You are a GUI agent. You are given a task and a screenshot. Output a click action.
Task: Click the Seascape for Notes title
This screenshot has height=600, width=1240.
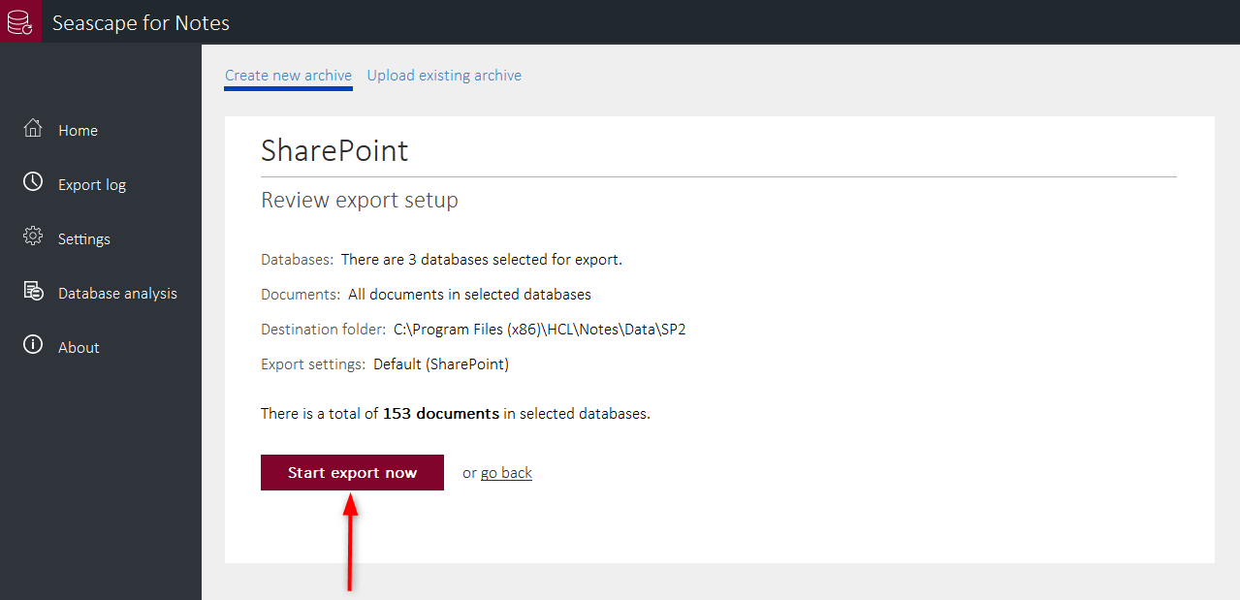(141, 22)
